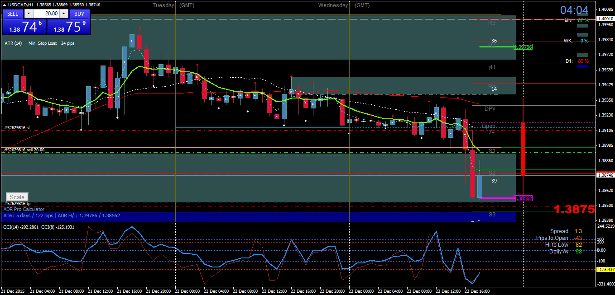The width and height of the screenshot is (615, 295).
Task: Focus the 20.00 volume field
Action: coord(46,14)
